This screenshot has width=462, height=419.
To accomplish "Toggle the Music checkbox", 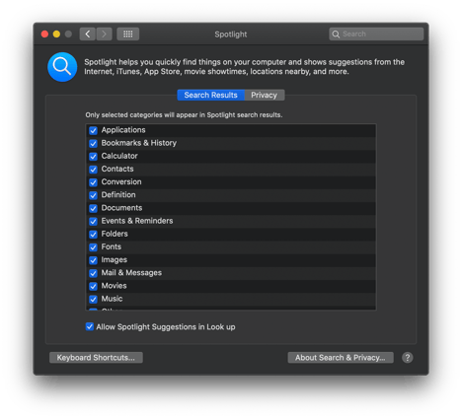I will click(93, 300).
